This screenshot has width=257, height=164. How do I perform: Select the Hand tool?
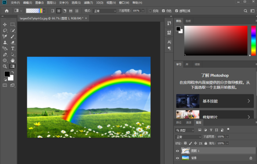(x=12, y=60)
